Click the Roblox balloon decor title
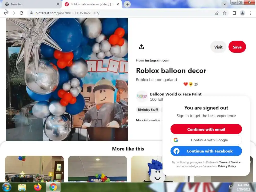The height and width of the screenshot is (192, 256). click(x=171, y=70)
